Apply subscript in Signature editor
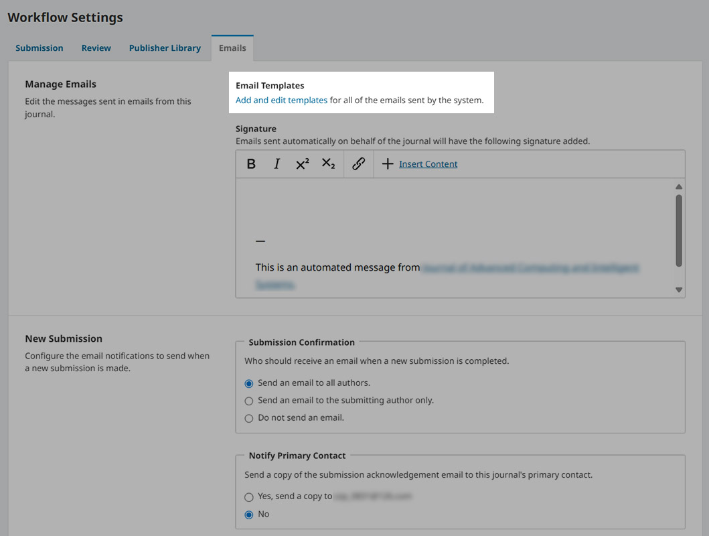 pyautogui.click(x=328, y=163)
